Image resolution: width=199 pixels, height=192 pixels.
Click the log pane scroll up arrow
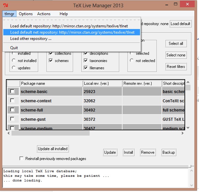click(x=191, y=171)
